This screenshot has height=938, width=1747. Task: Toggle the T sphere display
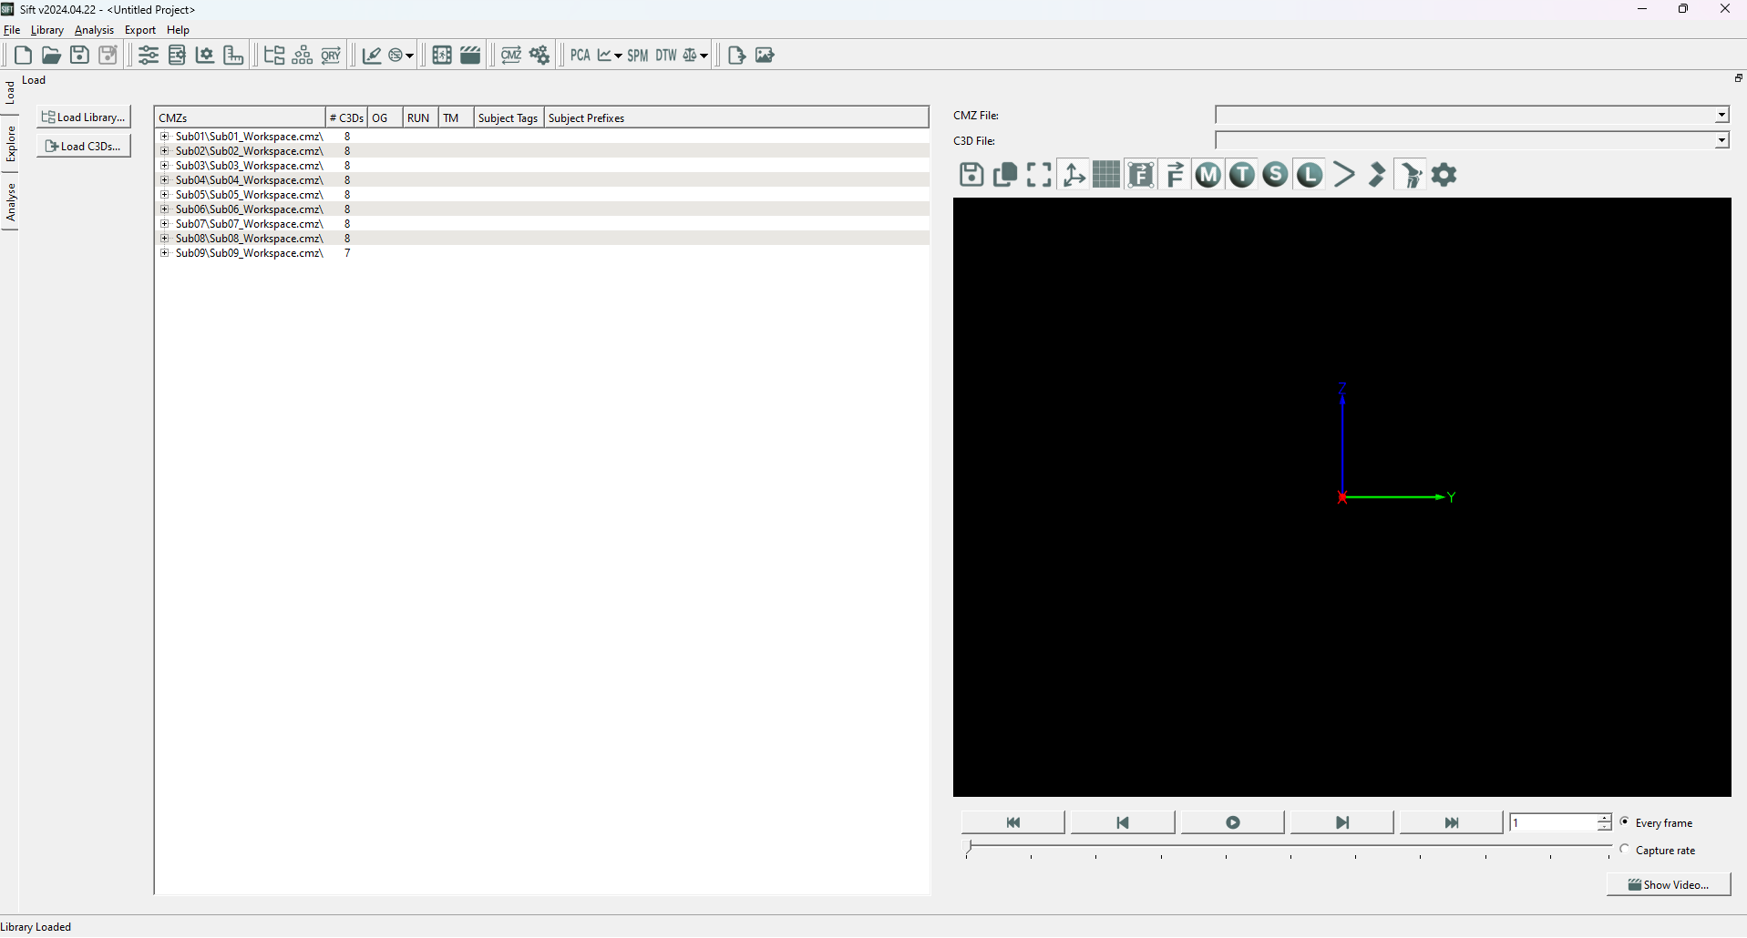pyautogui.click(x=1242, y=175)
